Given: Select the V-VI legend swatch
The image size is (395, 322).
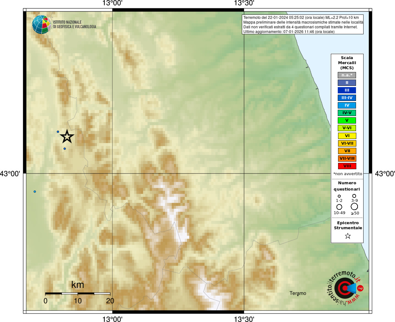Looking at the screenshot, I should click(x=347, y=128).
